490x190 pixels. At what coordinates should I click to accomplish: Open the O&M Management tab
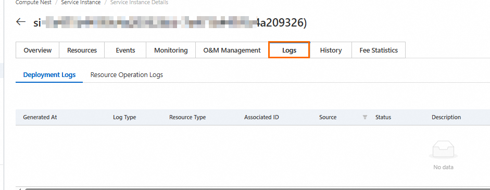tap(232, 50)
